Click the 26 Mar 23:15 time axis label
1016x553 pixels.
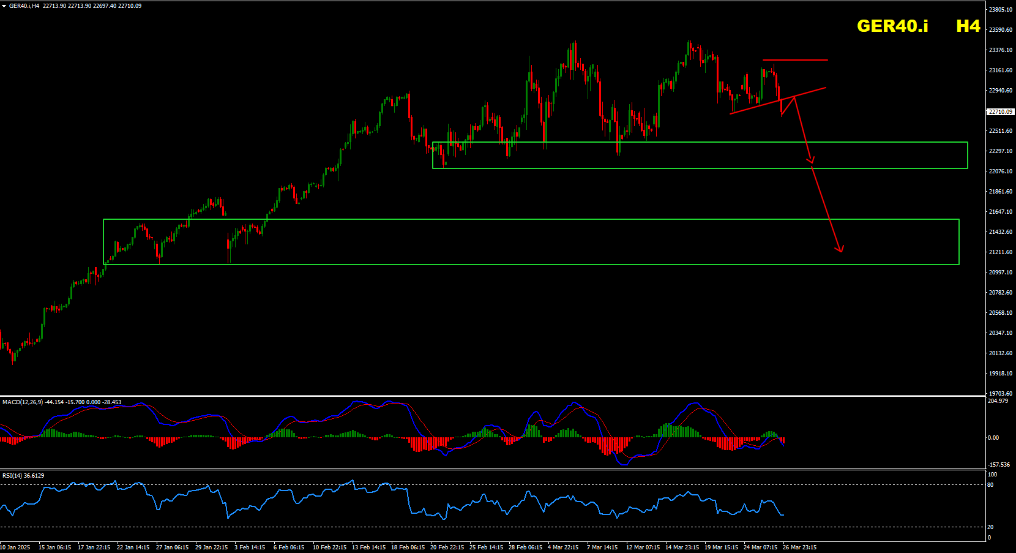tap(799, 547)
